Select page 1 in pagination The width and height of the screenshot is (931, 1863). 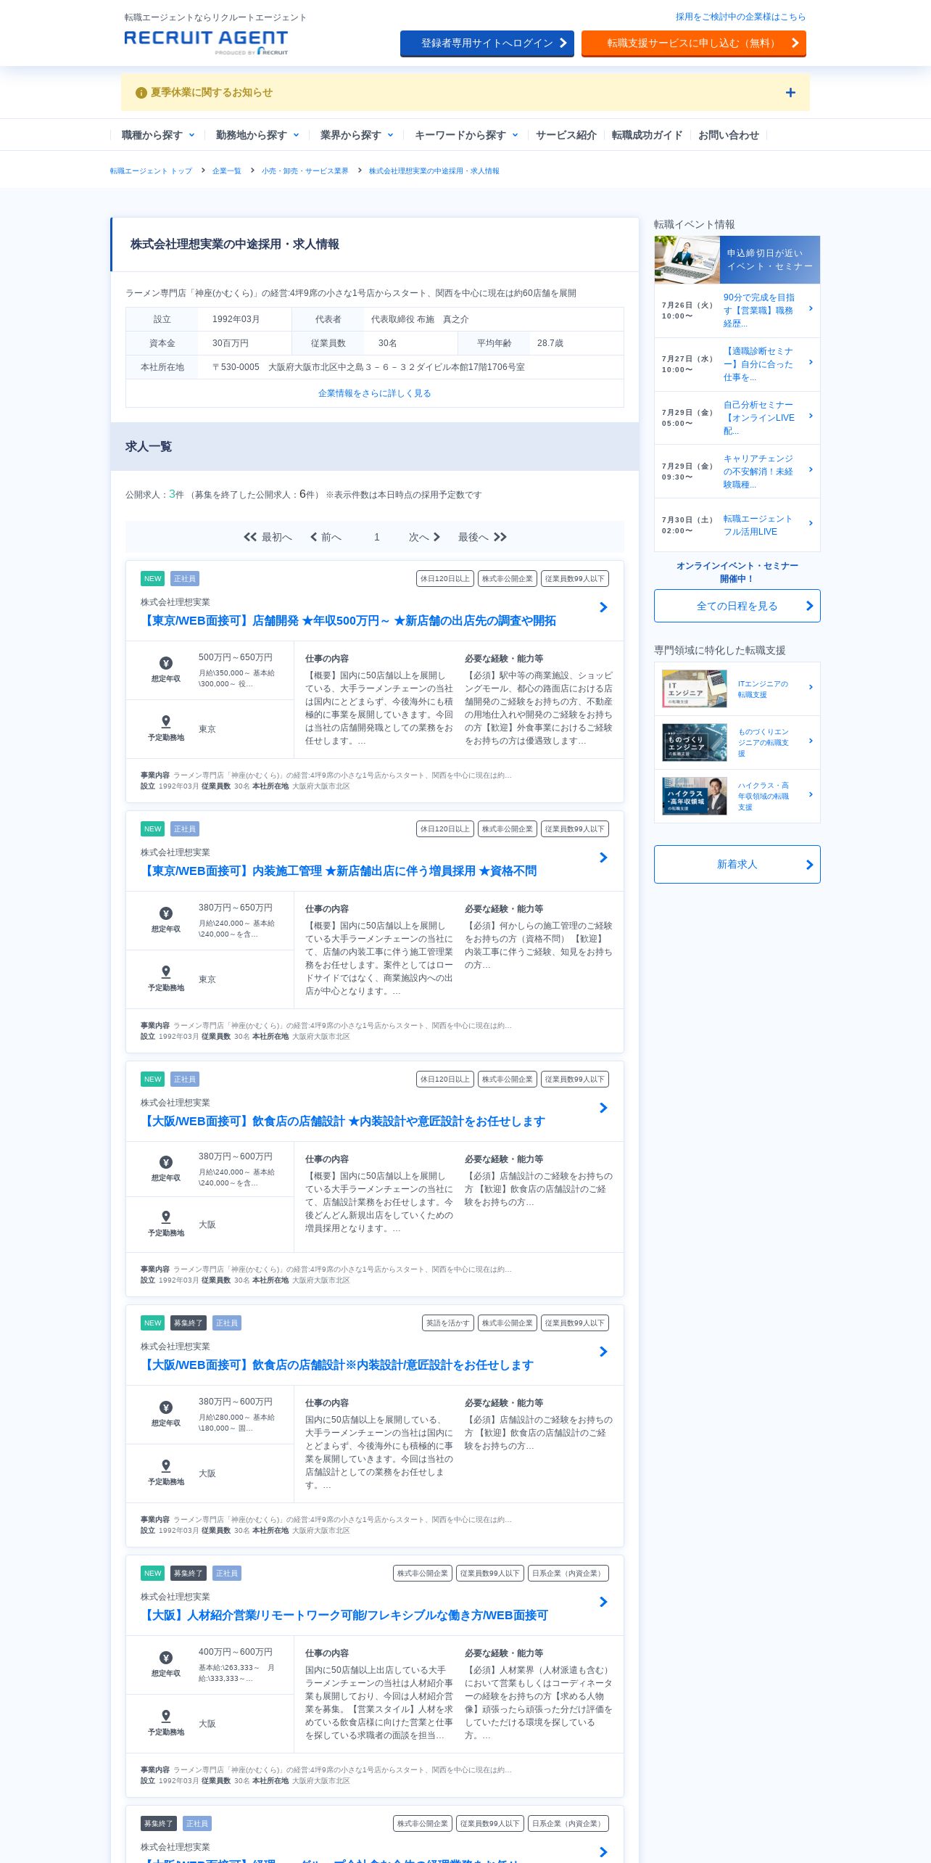click(376, 537)
